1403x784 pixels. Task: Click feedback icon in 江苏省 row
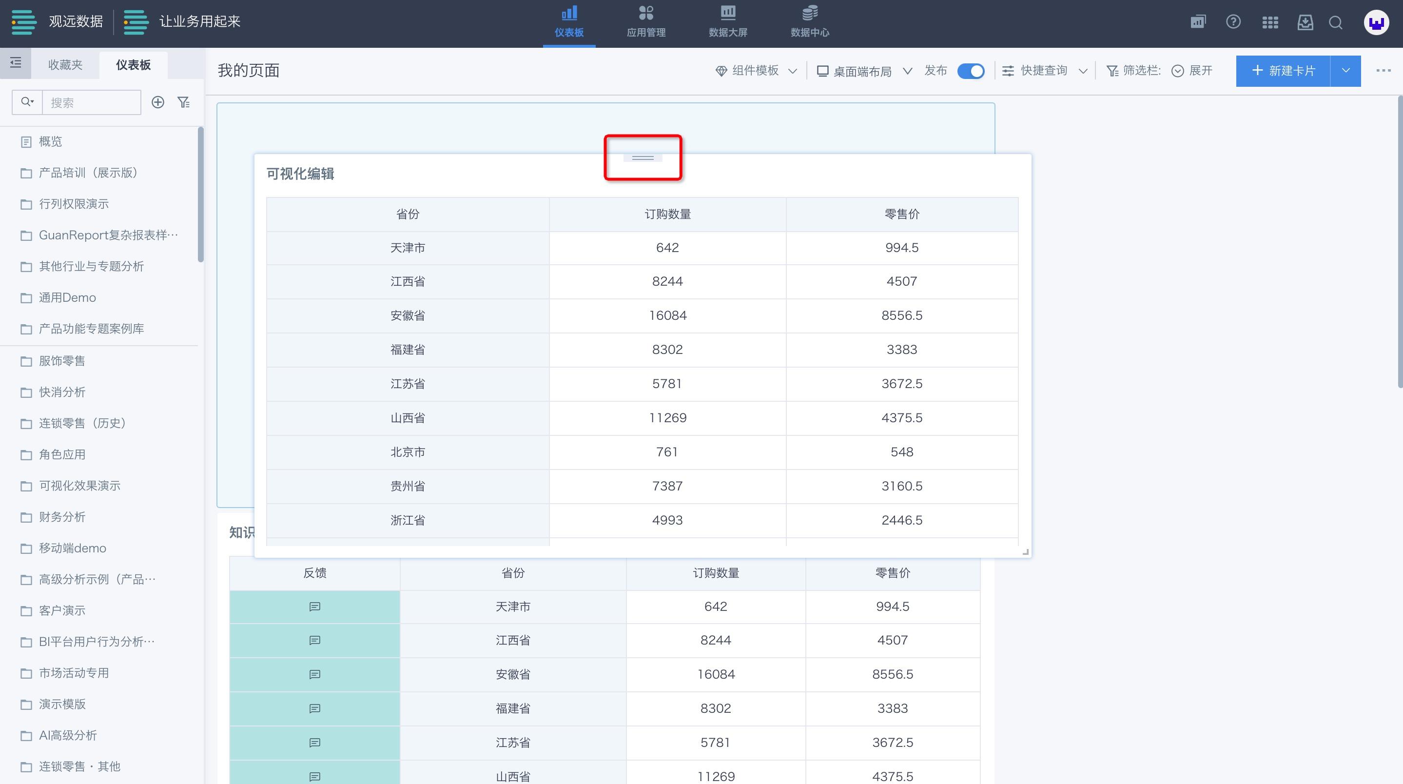(315, 743)
